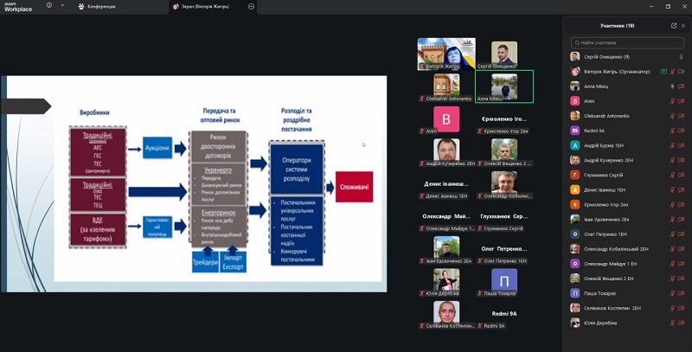692x352 pixels.
Task: Toggle Redmi 9A's muted microphone icon
Action: [x=672, y=131]
